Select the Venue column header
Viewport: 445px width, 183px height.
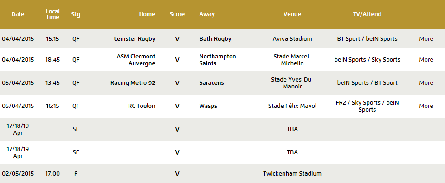[x=292, y=14]
